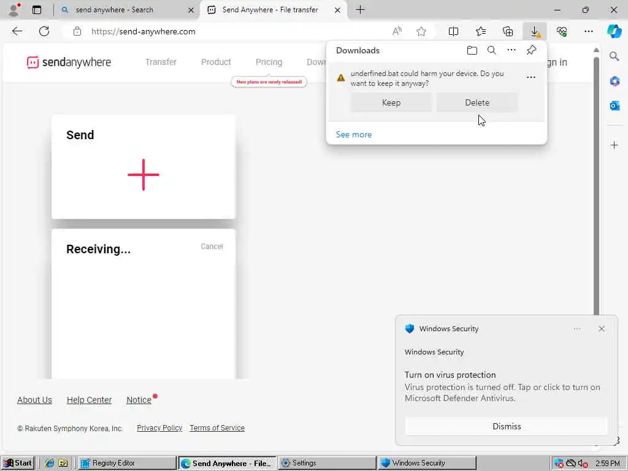Viewport: 628px width, 471px height.
Task: Click Delete for underfined.bat
Action: pos(477,102)
